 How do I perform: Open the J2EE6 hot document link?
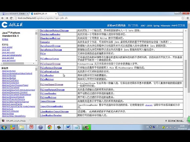pos(149,26)
